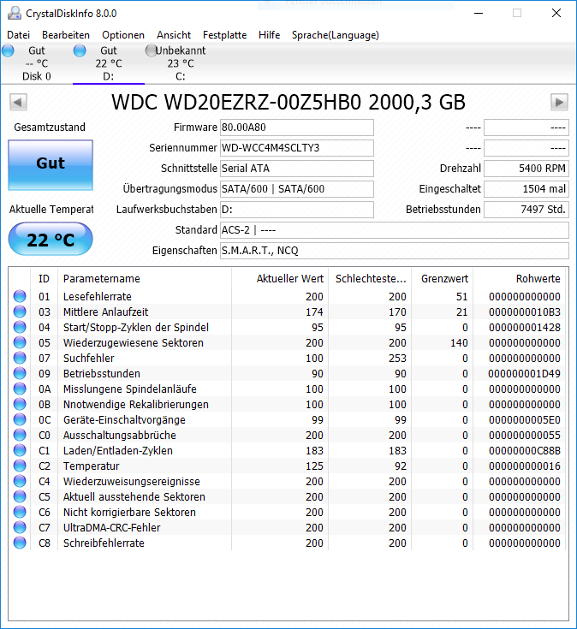
Task: Switch to the Disk 0 drive tab
Action: (37, 63)
